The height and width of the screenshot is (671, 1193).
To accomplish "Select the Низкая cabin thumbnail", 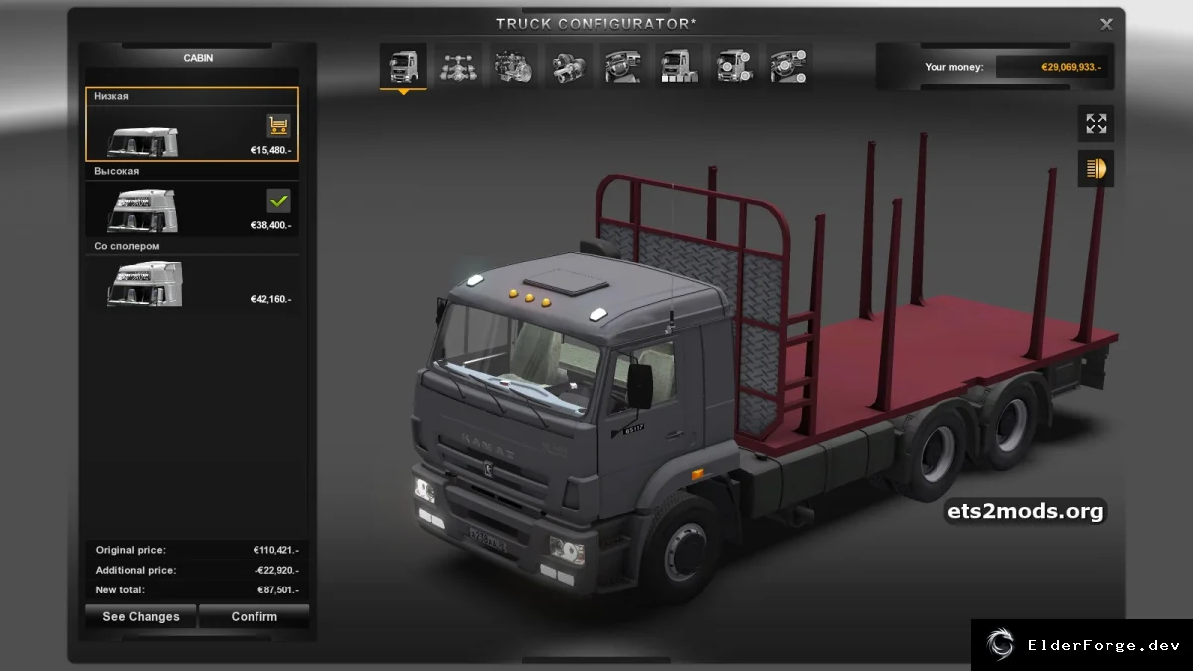I will pos(143,141).
